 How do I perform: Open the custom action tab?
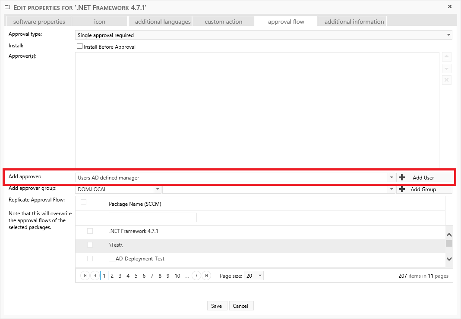[x=223, y=22]
